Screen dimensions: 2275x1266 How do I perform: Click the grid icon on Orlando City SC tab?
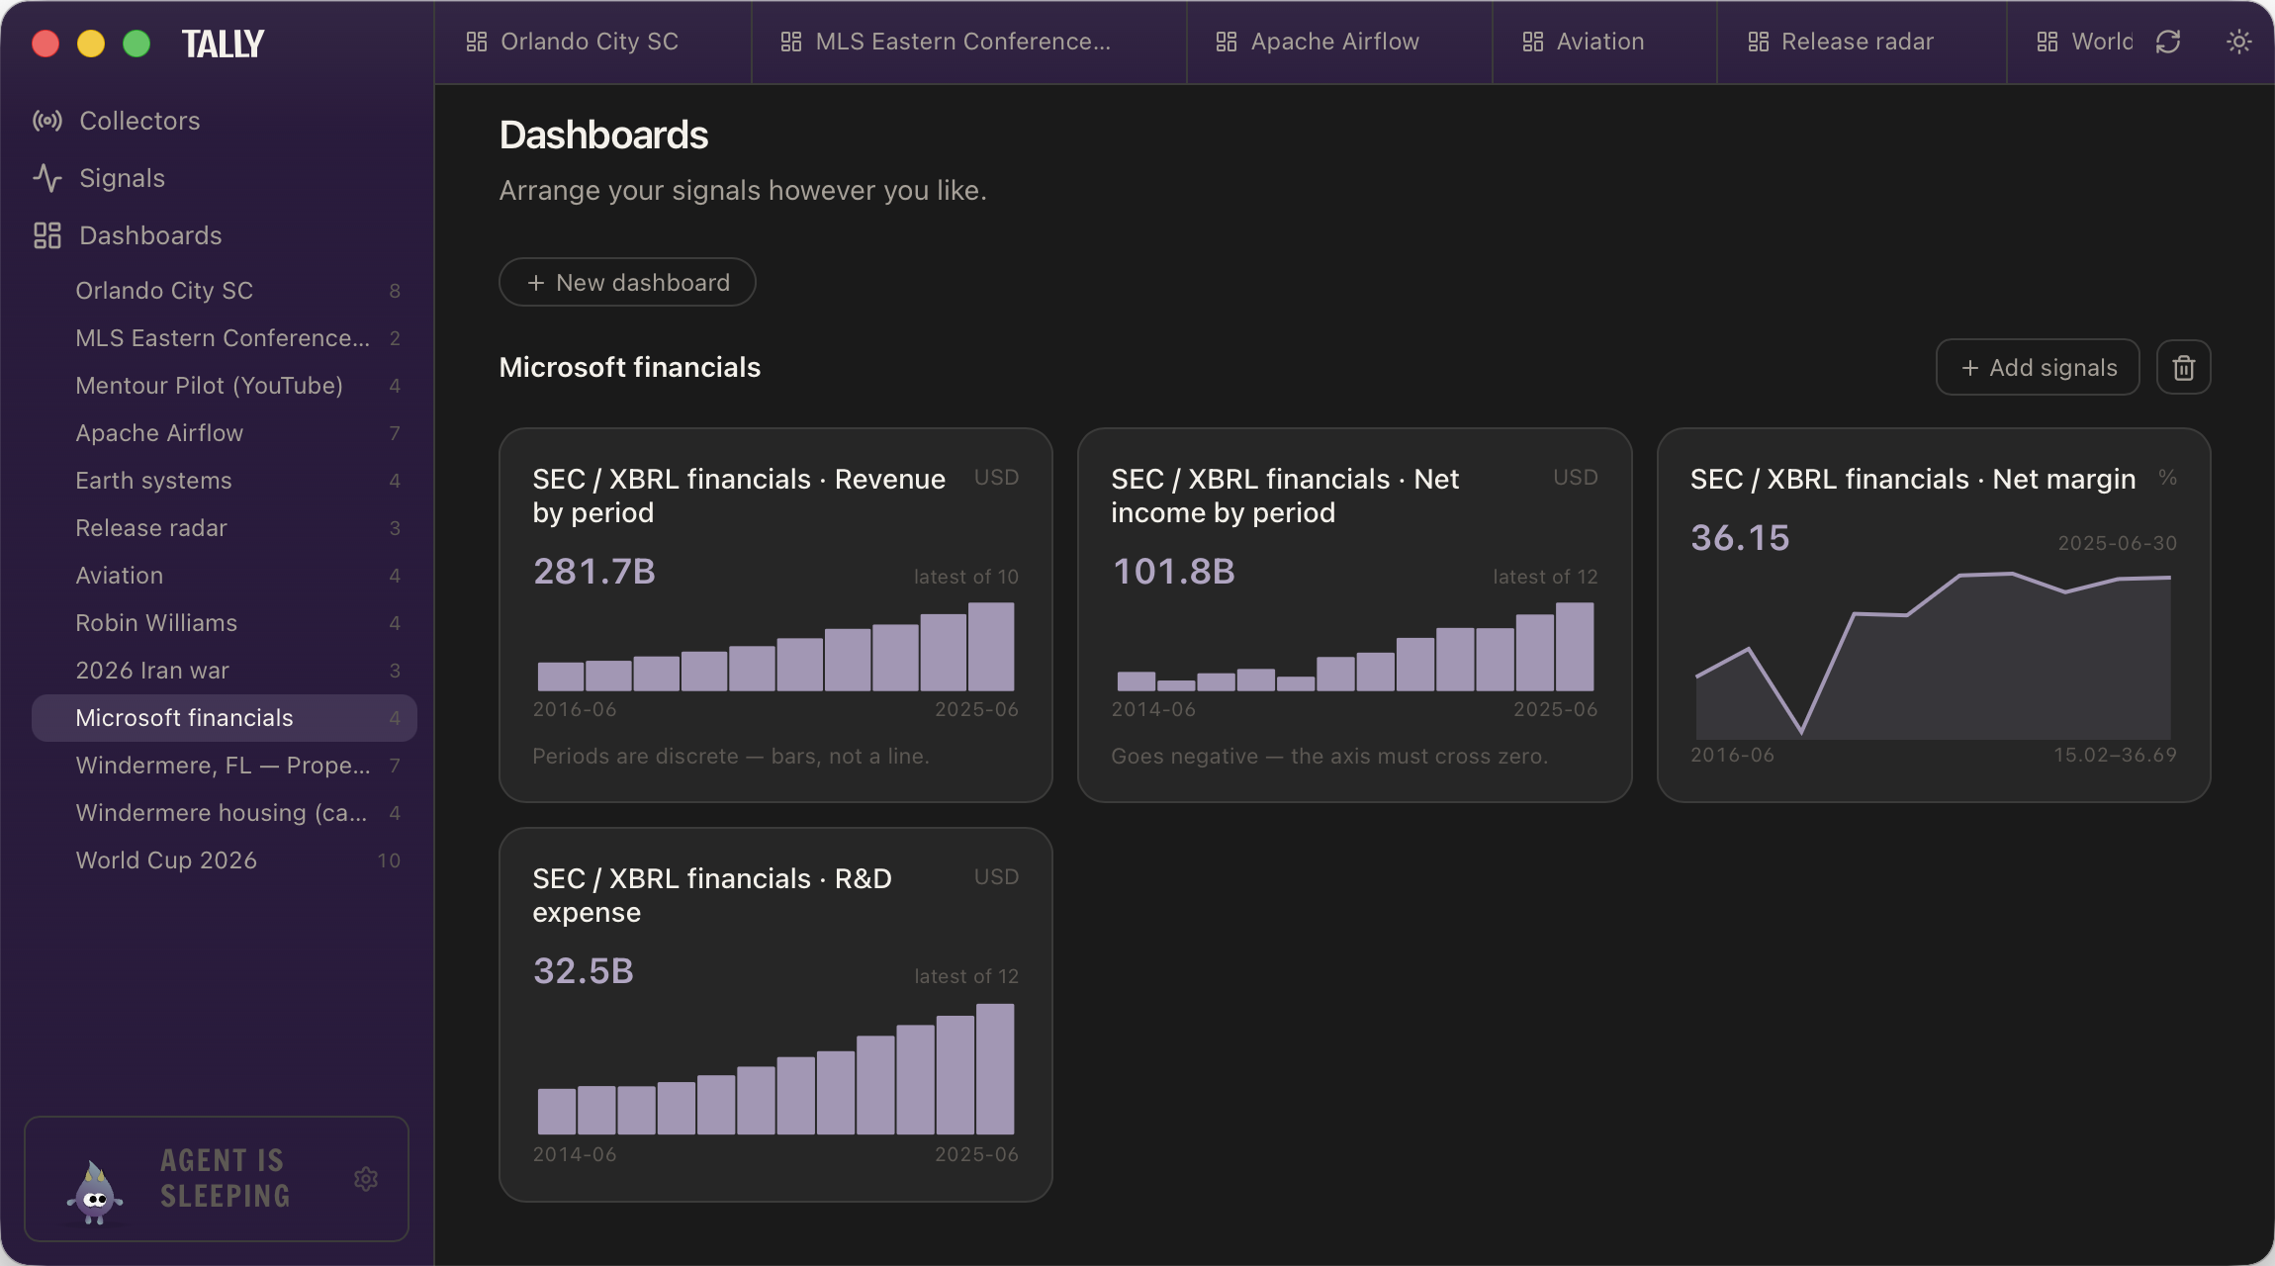477,42
